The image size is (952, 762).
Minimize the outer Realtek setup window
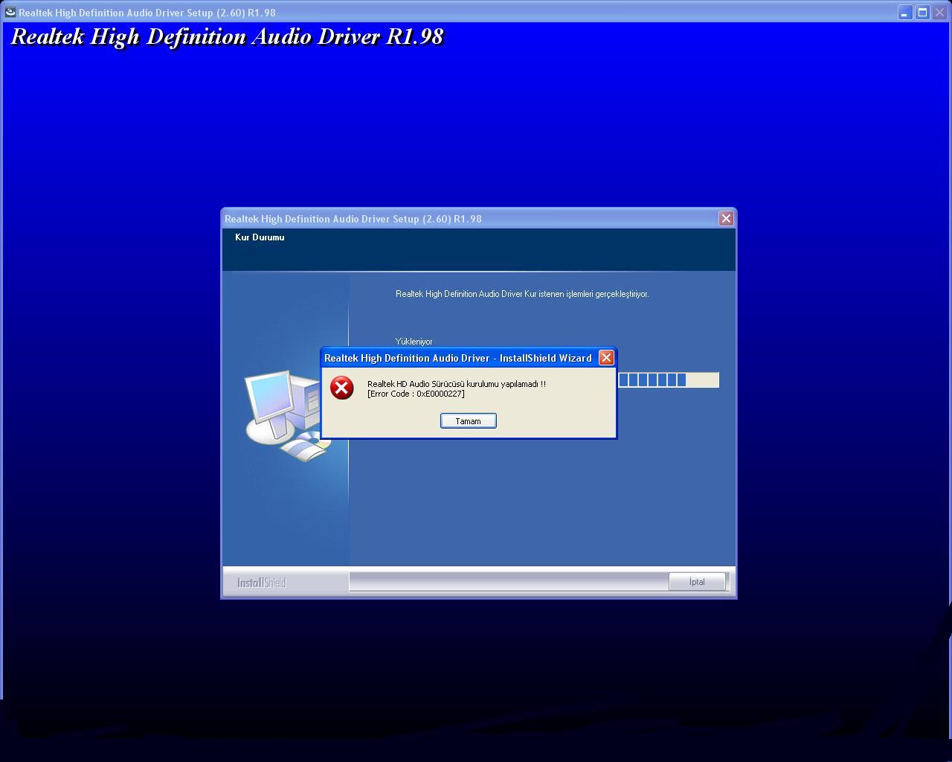[x=904, y=13]
